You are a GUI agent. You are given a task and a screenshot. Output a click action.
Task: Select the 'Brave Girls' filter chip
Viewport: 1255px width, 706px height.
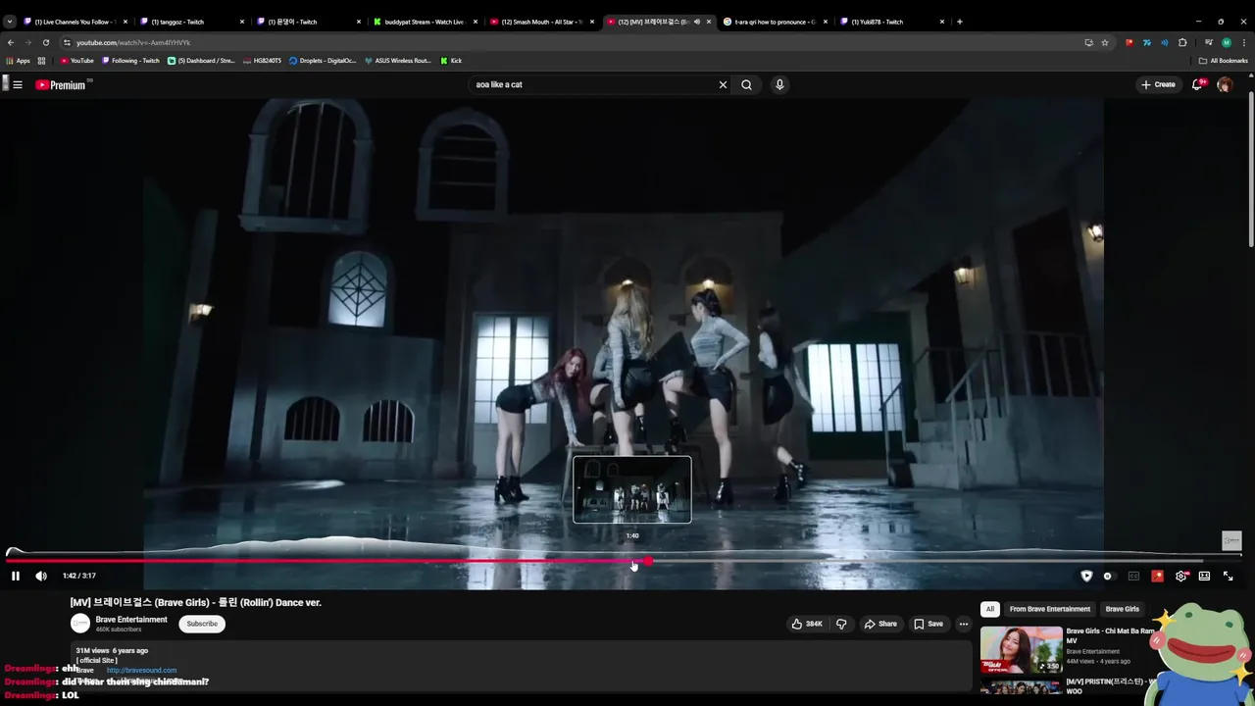(x=1123, y=609)
